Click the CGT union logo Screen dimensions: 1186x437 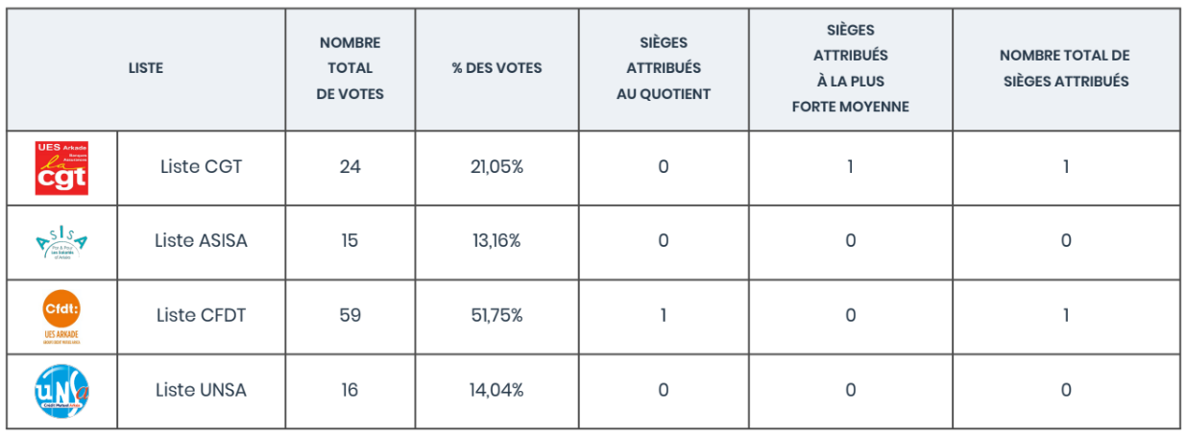click(x=61, y=168)
